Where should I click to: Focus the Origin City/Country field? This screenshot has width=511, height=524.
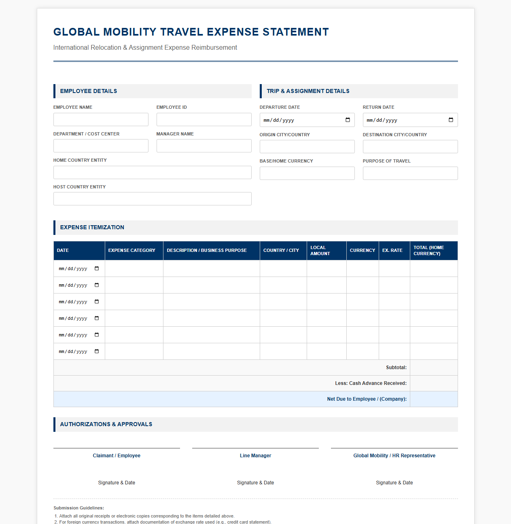[x=307, y=146]
